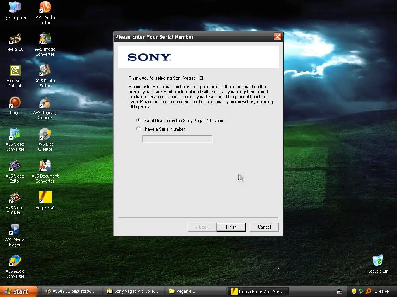Open AVS Video Converter icon
This screenshot has width=397, height=297.
[x=15, y=140]
